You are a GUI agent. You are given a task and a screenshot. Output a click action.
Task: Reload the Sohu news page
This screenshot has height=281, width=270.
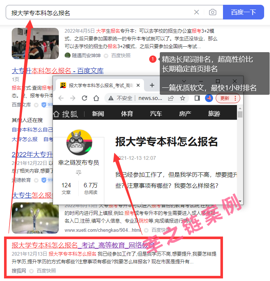coord(84,98)
